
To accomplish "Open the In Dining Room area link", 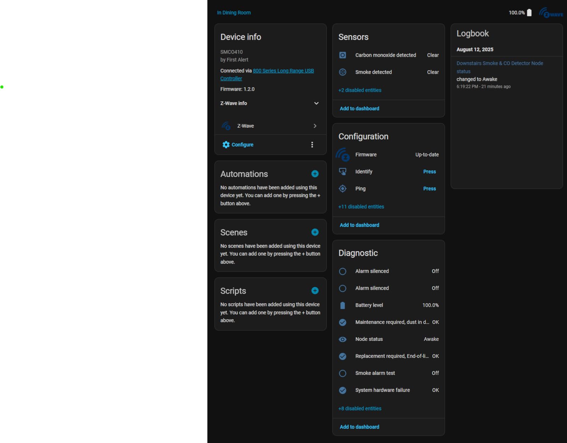I will tap(234, 13).
